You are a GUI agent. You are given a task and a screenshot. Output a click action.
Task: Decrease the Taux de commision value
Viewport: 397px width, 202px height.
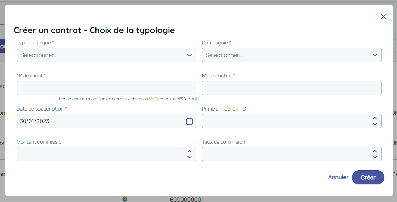[375, 157]
